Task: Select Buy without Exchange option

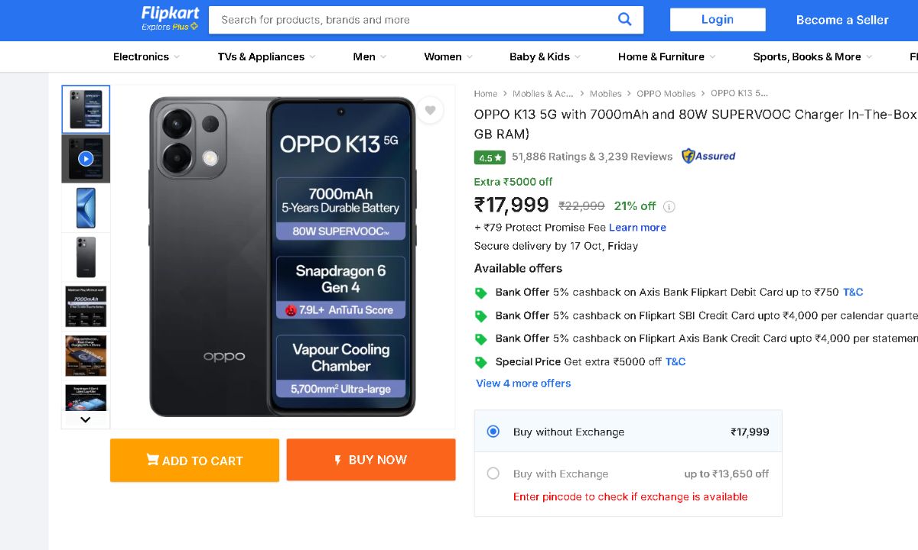Action: [493, 432]
